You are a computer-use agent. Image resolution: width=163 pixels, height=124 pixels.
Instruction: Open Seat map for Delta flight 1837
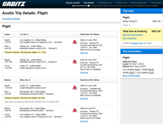tap(84, 73)
